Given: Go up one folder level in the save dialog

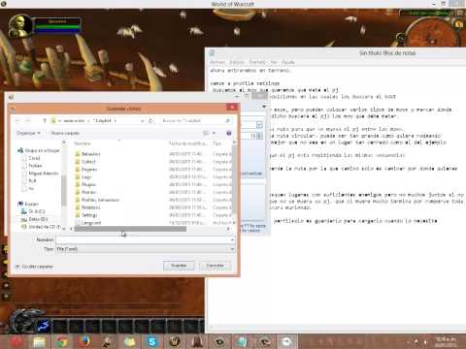Looking at the screenshot, I should click(x=45, y=120).
